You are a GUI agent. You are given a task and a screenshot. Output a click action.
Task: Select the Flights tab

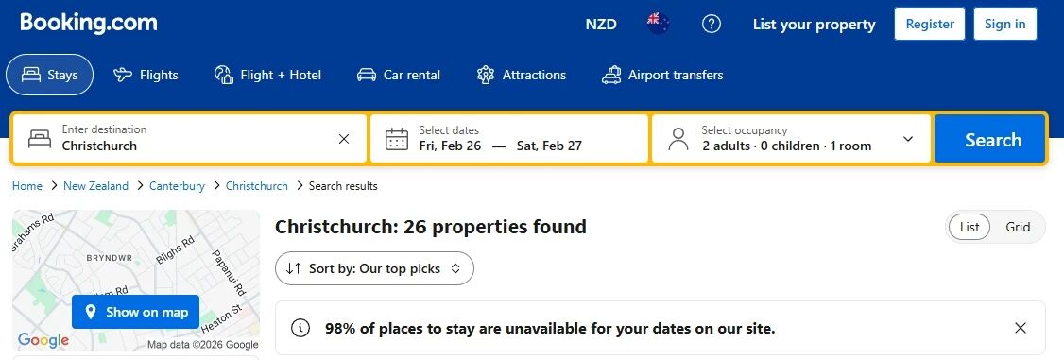tap(146, 75)
